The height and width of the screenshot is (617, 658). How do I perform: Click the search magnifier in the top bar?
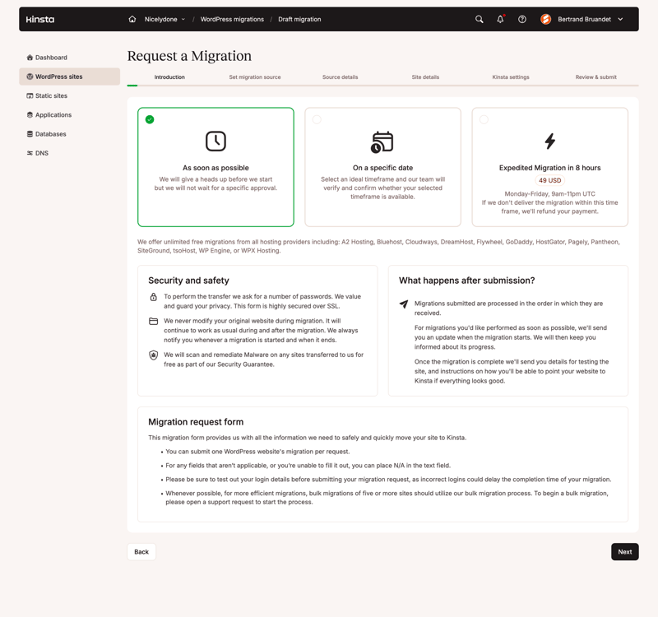(480, 19)
